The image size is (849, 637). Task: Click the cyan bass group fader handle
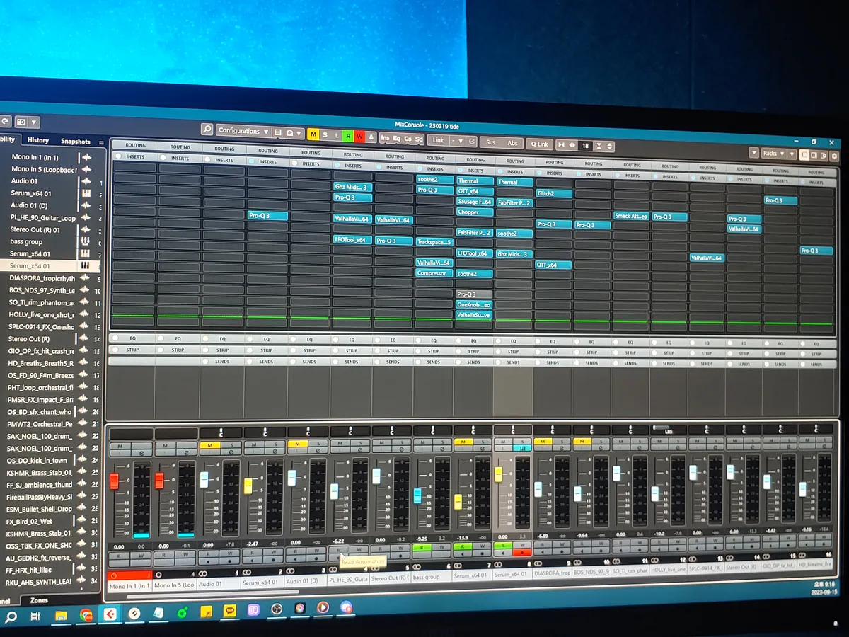tap(417, 495)
